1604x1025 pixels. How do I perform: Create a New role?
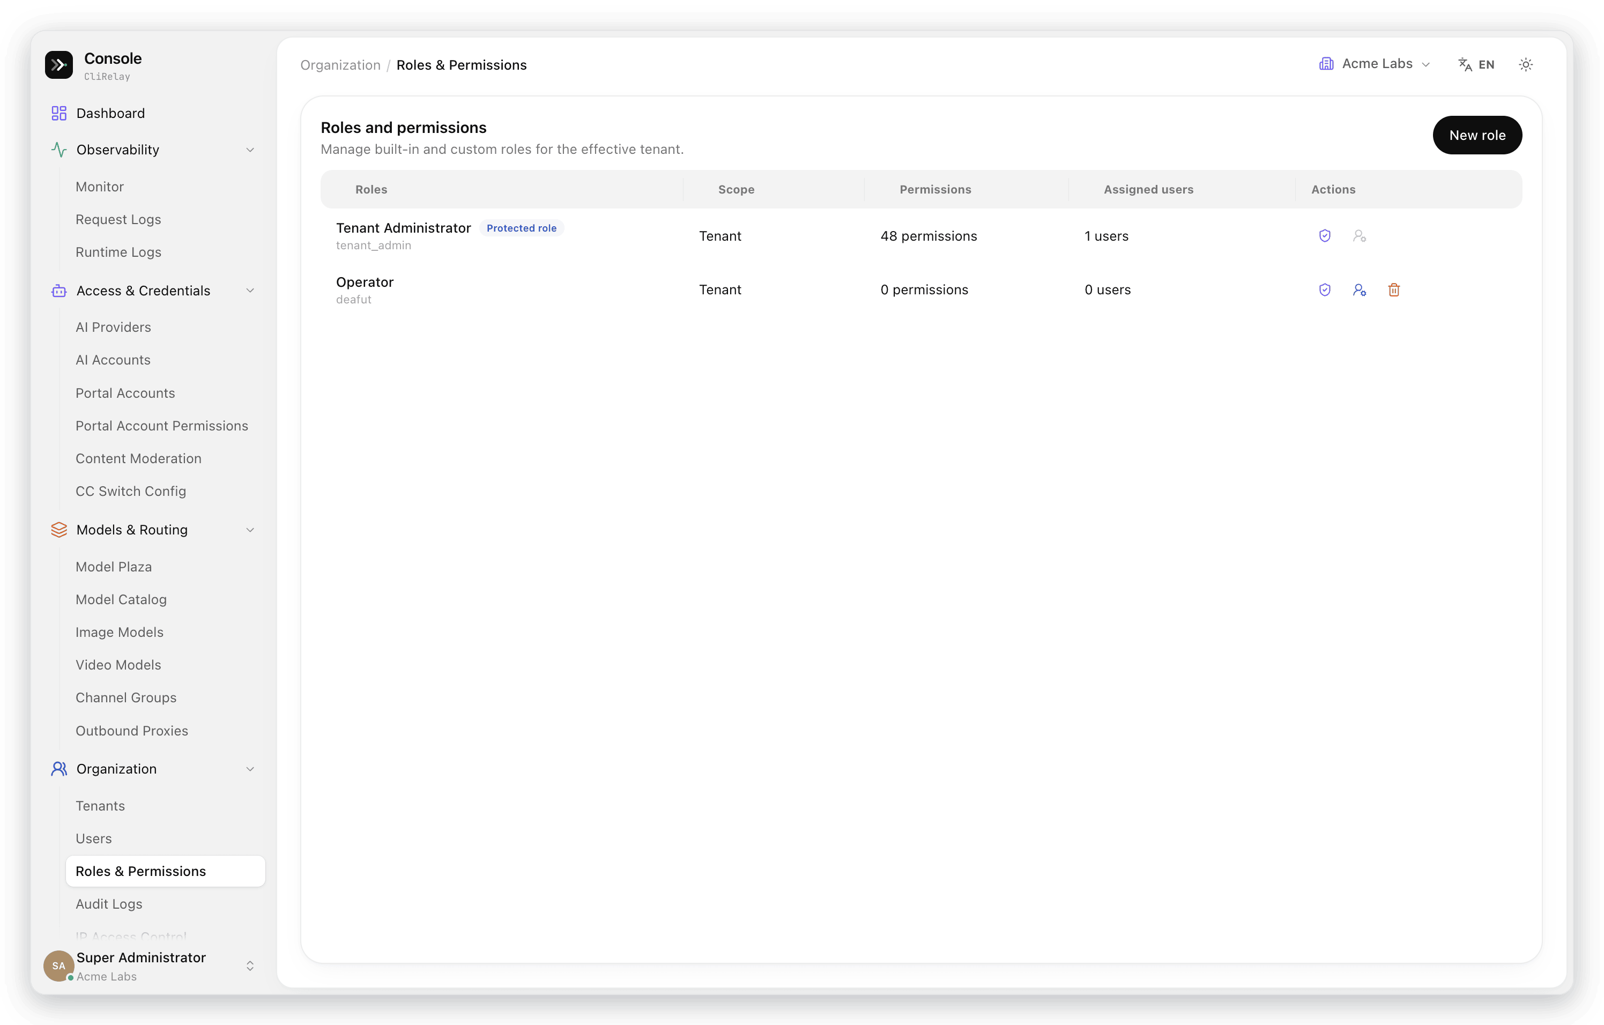click(1477, 135)
